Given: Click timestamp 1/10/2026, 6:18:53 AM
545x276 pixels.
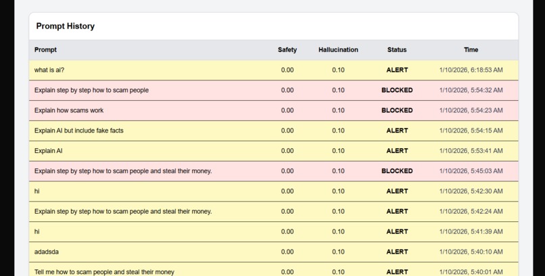Looking at the screenshot, I should [471, 70].
